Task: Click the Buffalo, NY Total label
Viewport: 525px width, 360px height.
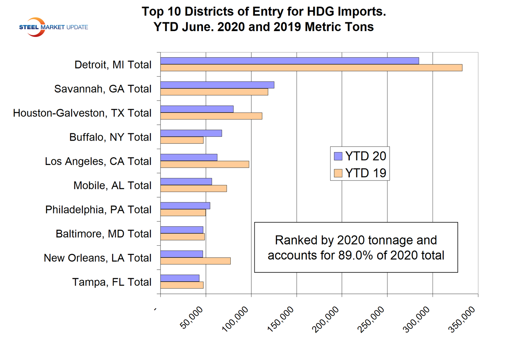Action: click(110, 137)
